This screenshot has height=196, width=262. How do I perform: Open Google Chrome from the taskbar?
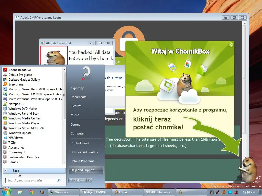pyautogui.click(x=31, y=192)
